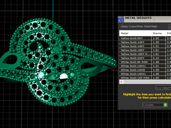This screenshot has width=171, height=128.
Task: Select the Yellow Gold:9KY row
Action: pyautogui.click(x=145, y=38)
